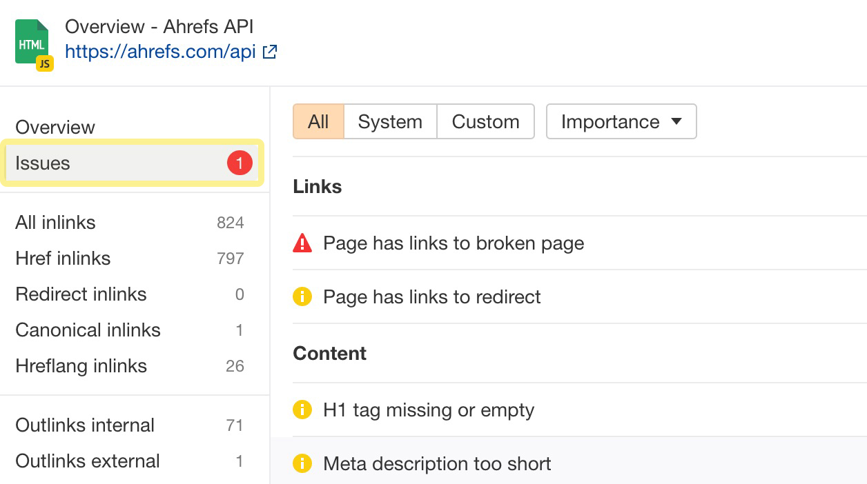Switch to the System tab
The image size is (867, 484).
(x=390, y=121)
